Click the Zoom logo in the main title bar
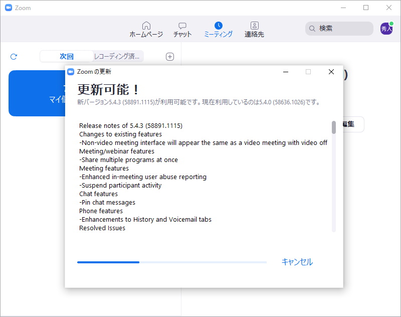The height and width of the screenshot is (317, 401). point(7,8)
